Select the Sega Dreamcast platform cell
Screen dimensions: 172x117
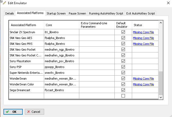tap(26, 90)
